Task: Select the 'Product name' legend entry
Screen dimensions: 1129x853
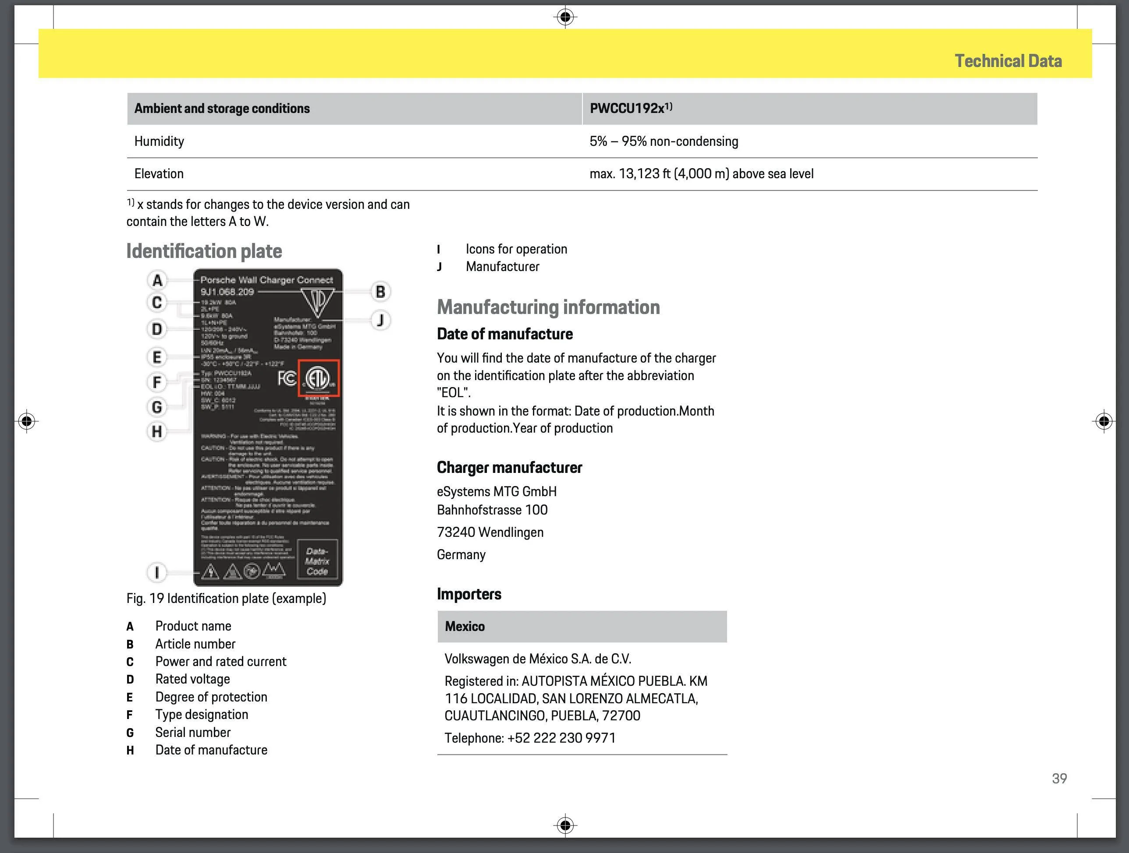Action: pyautogui.click(x=193, y=626)
